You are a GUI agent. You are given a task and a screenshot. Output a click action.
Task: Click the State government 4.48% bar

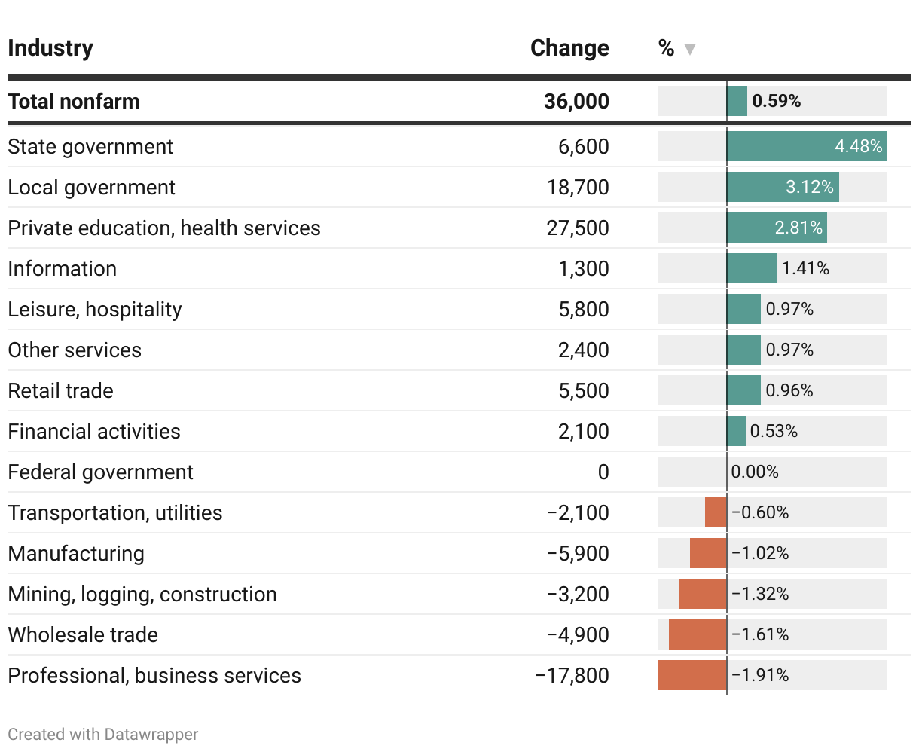pos(806,146)
